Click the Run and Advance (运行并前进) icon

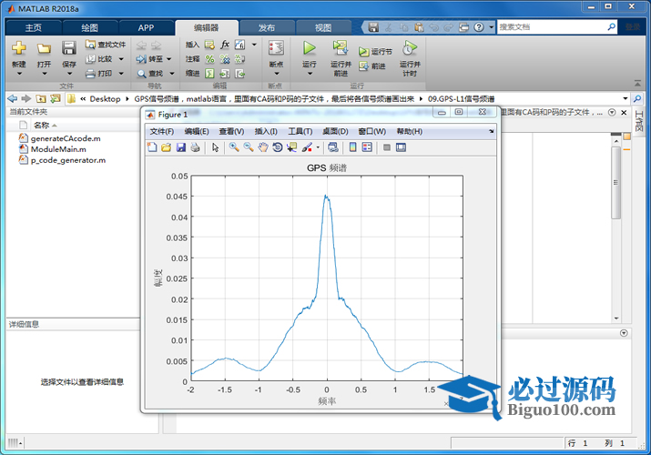340,48
